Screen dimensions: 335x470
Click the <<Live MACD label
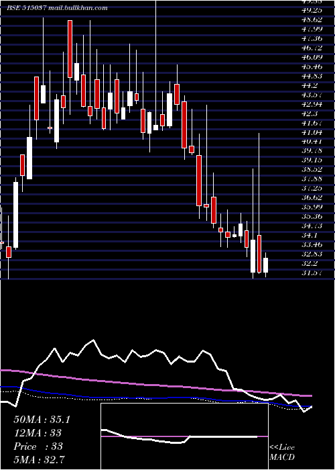[x=282, y=453]
